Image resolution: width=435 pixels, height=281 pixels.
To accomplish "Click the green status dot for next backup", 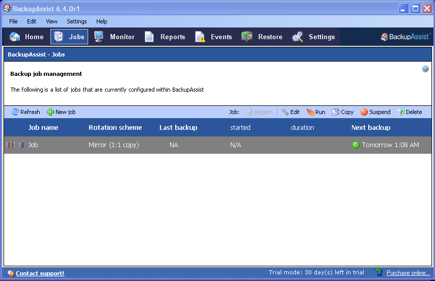I will pos(356,145).
